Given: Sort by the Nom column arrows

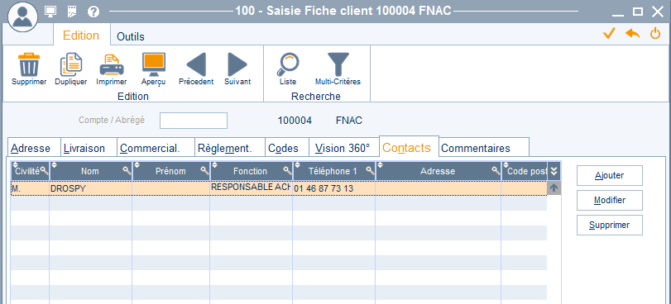Looking at the screenshot, I should coord(55,165).
